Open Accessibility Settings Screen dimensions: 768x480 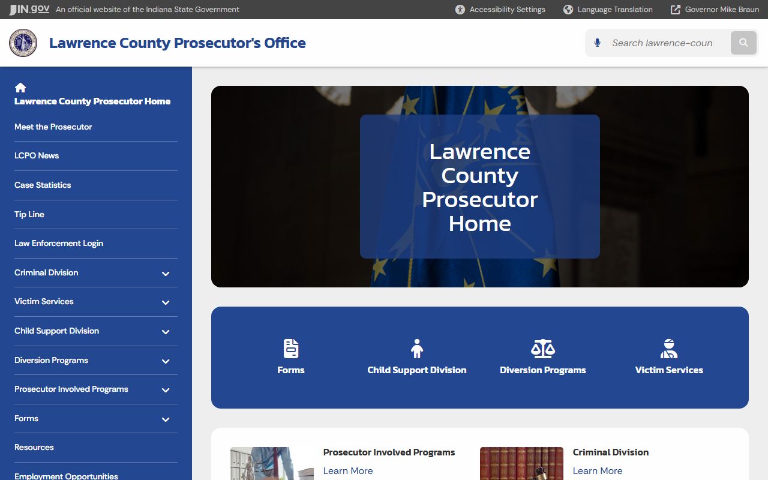click(500, 10)
